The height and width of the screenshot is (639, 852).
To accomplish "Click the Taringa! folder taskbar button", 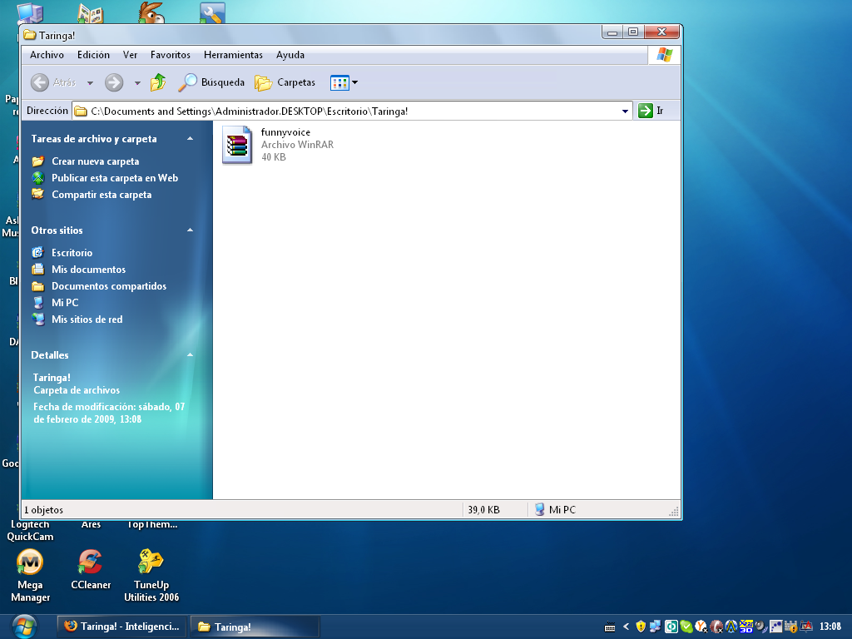I will tap(255, 627).
